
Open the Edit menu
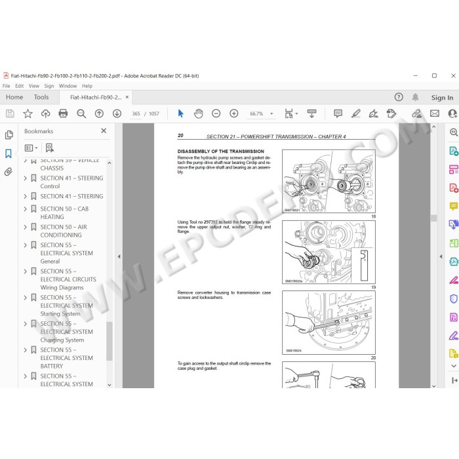19,86
